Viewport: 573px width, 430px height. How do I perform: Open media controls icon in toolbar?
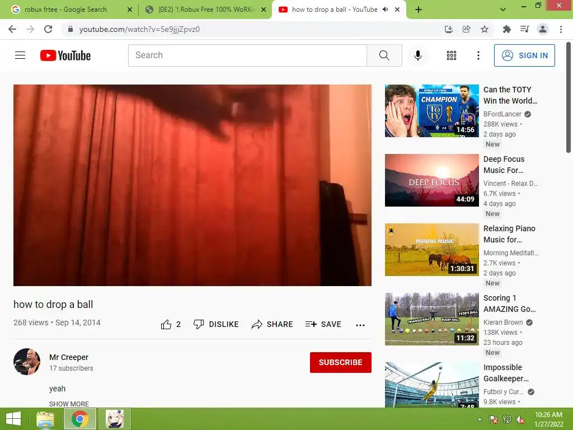524,29
